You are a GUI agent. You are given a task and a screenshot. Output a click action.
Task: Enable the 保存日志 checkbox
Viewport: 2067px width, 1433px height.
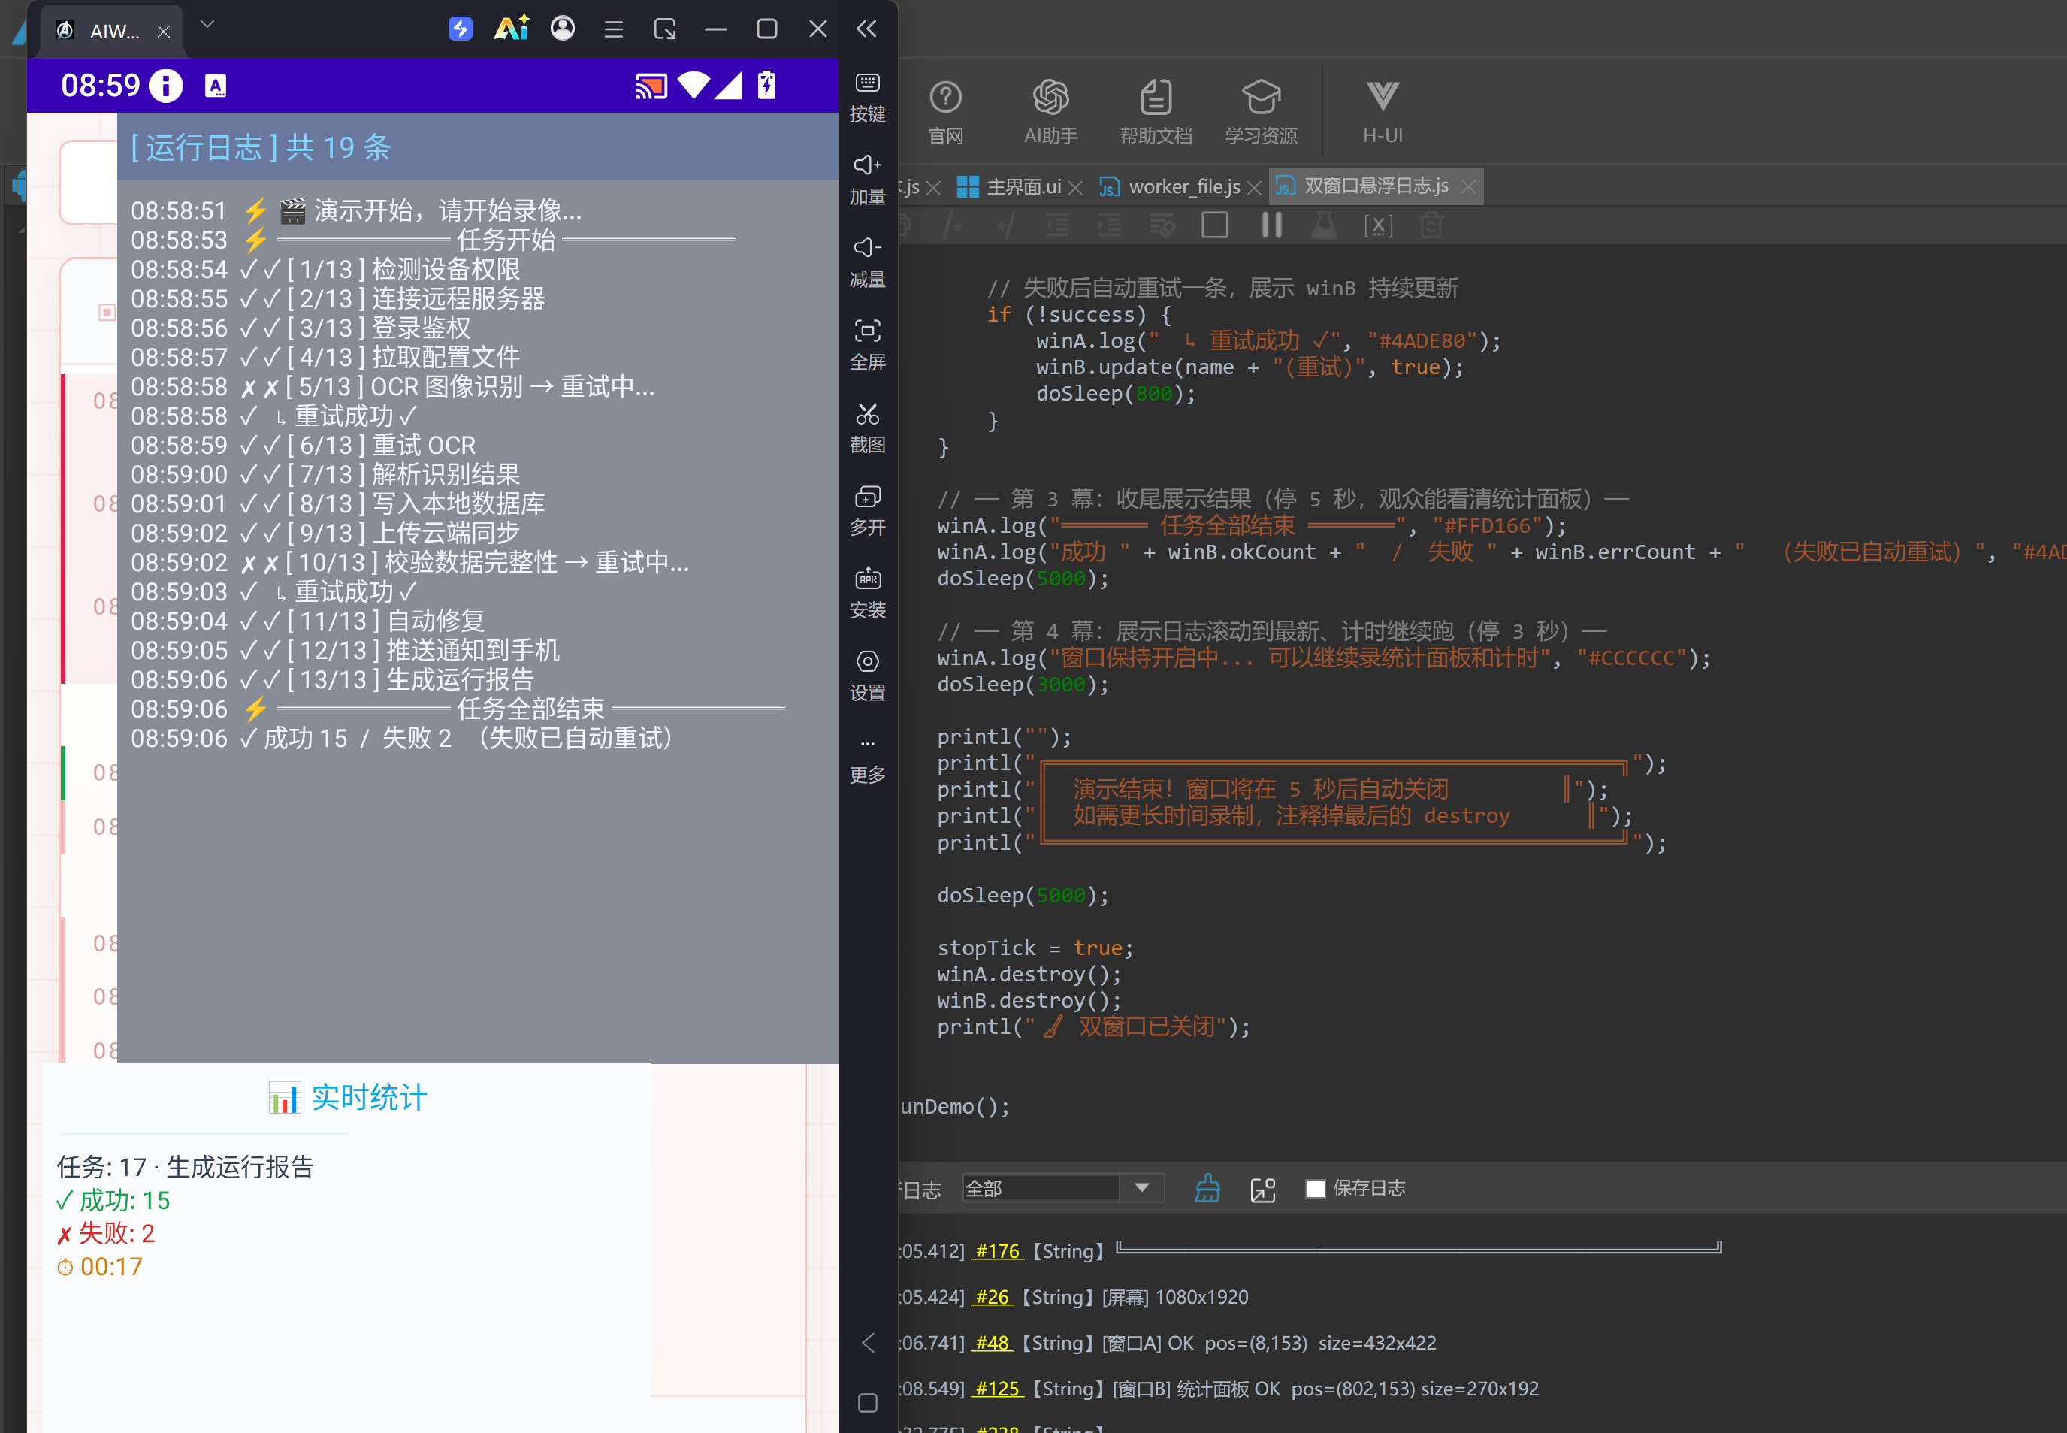click(x=1315, y=1188)
